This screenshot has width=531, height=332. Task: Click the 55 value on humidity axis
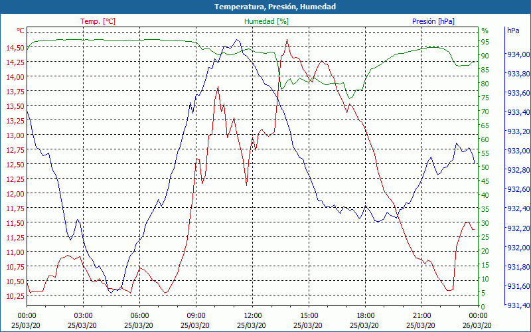coord(485,153)
